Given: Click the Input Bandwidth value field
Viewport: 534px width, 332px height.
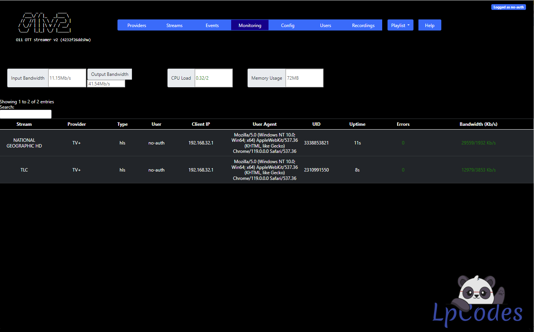Looking at the screenshot, I should pos(67,78).
